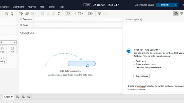This screenshot has width=184, height=103.
Task: Click the Sort Ascending toolbar icon
Action: tap(48, 14)
